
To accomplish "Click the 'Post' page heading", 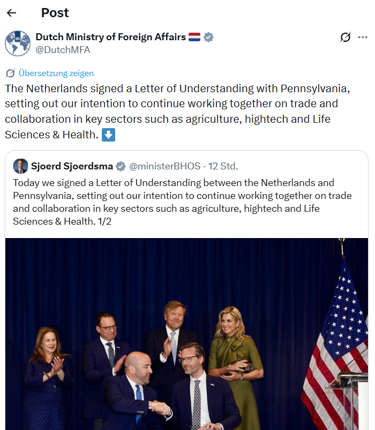I will (55, 13).
